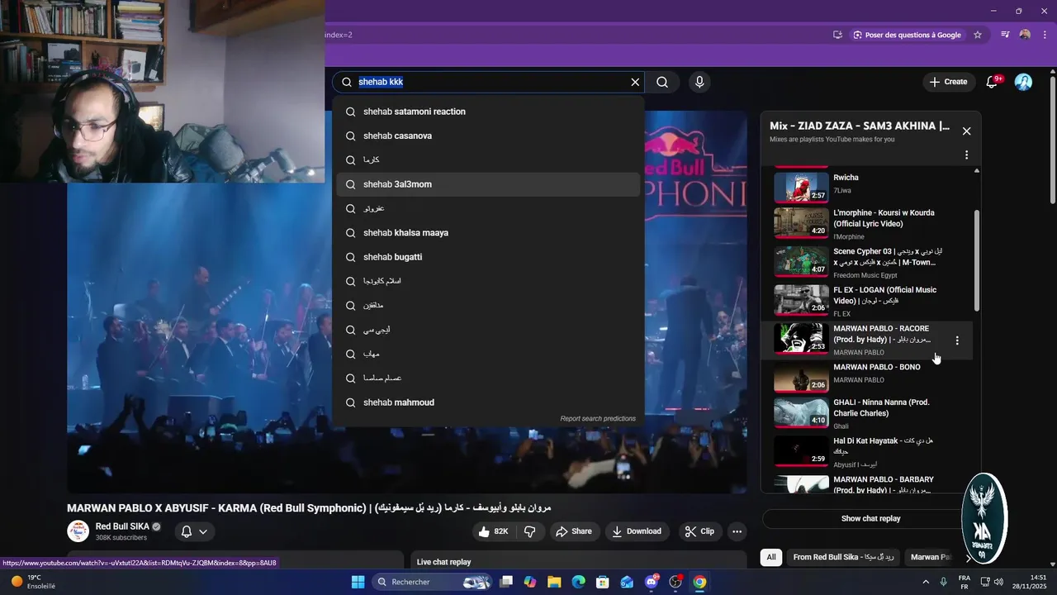Screen dimensions: 1057x595
Task: Open the YouTube account avatar menu
Action: (1023, 82)
